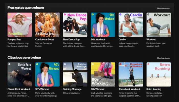This screenshot has height=102, width=179.
Task: Click 'Mostrar tudo' for Clássicos para treinar
Action: coord(163,58)
